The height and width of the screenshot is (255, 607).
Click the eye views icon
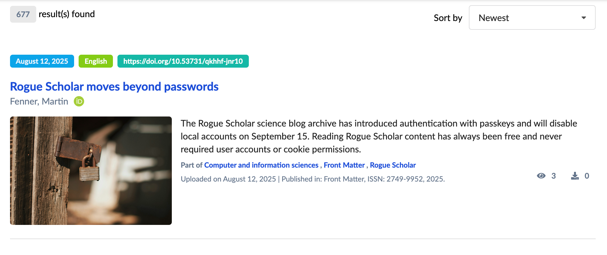pos(541,176)
